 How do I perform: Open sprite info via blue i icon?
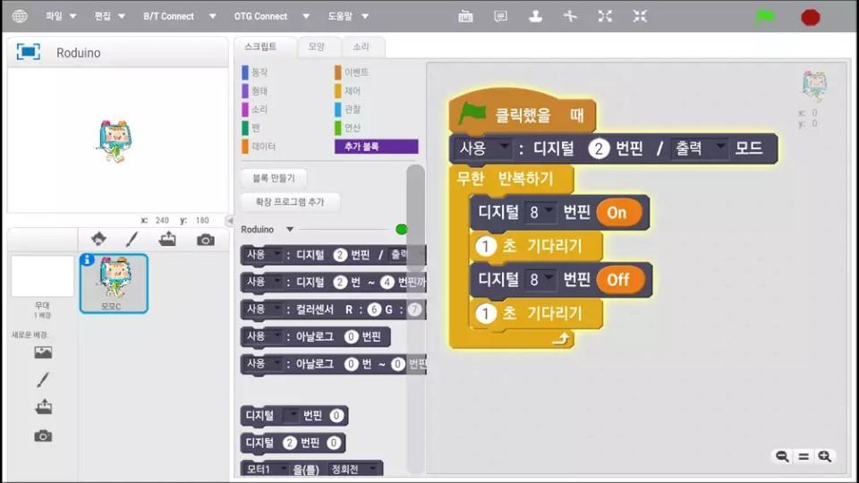(87, 259)
